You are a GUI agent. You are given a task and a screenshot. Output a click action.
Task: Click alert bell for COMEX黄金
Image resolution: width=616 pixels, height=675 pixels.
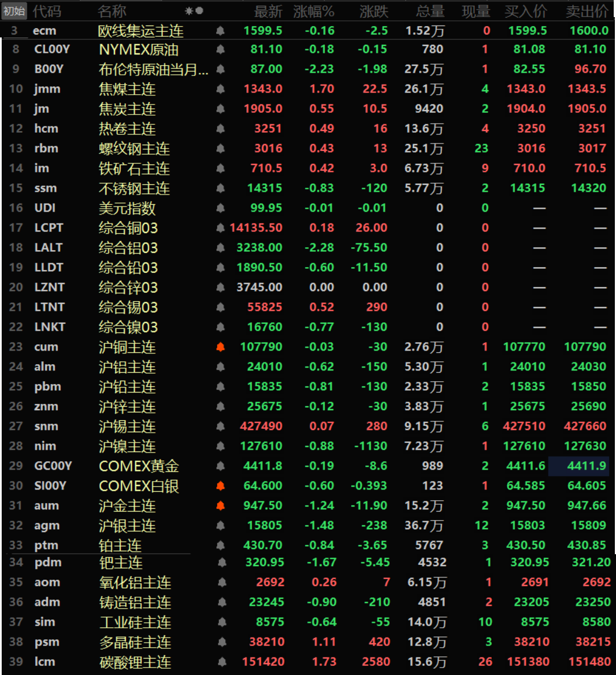[221, 466]
